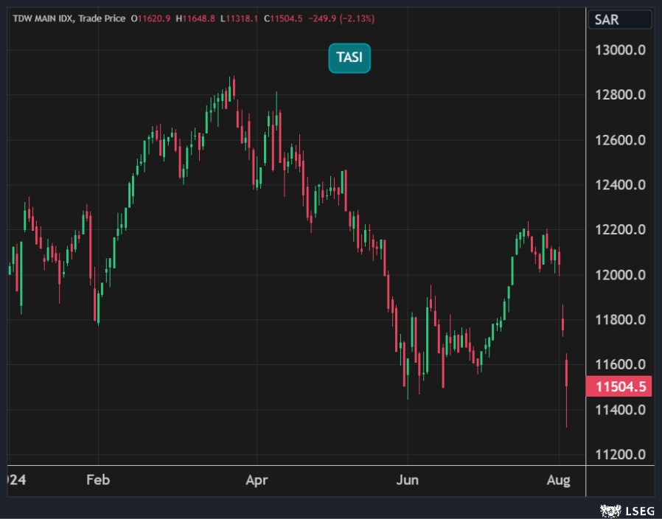Click the LSEG logo icon

pos(608,509)
